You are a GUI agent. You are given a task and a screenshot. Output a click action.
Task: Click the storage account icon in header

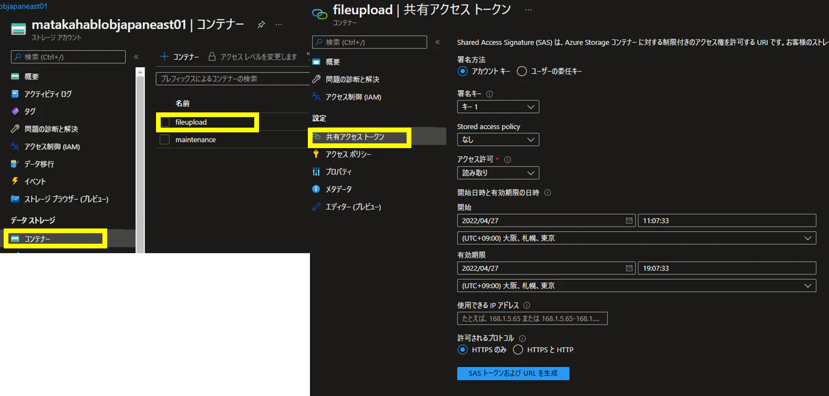(18, 29)
